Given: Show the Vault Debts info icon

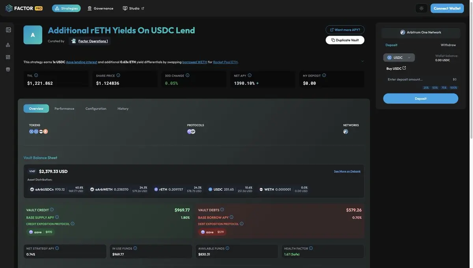Looking at the screenshot, I should 222,210.
